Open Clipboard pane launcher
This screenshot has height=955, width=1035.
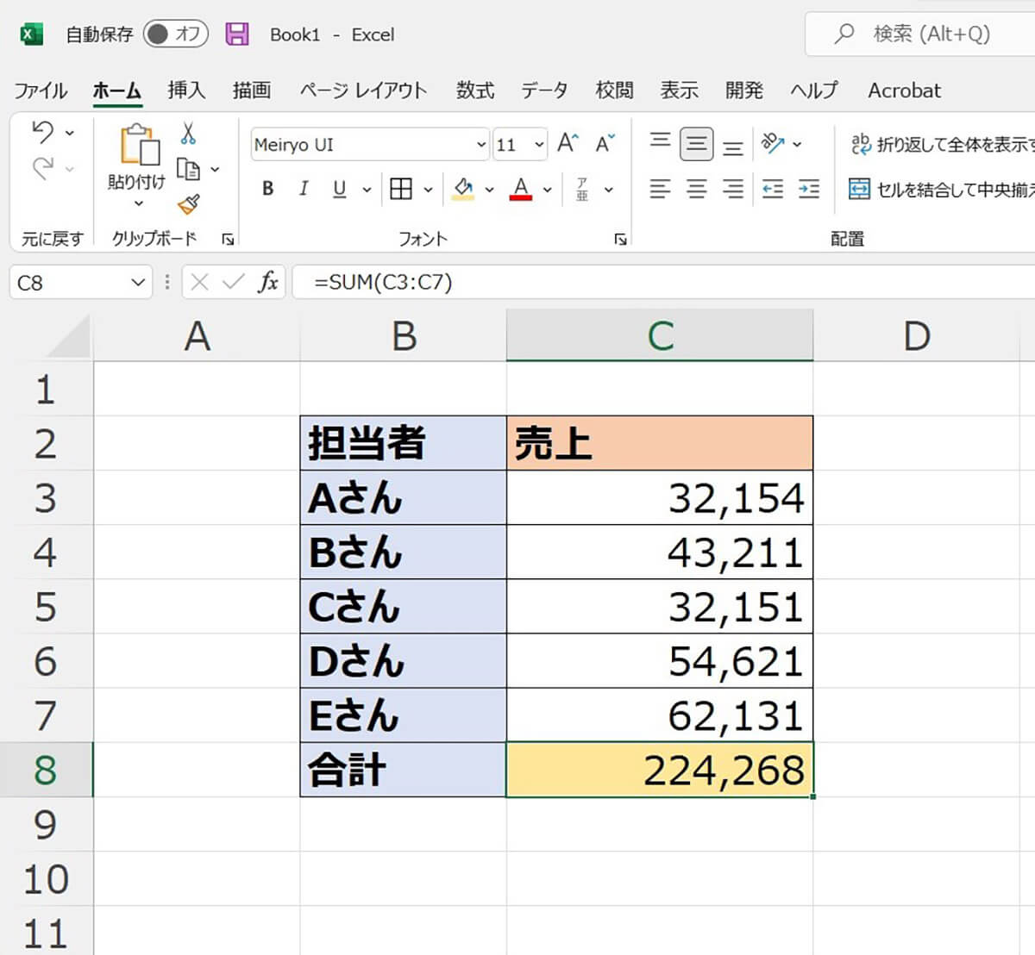click(228, 240)
